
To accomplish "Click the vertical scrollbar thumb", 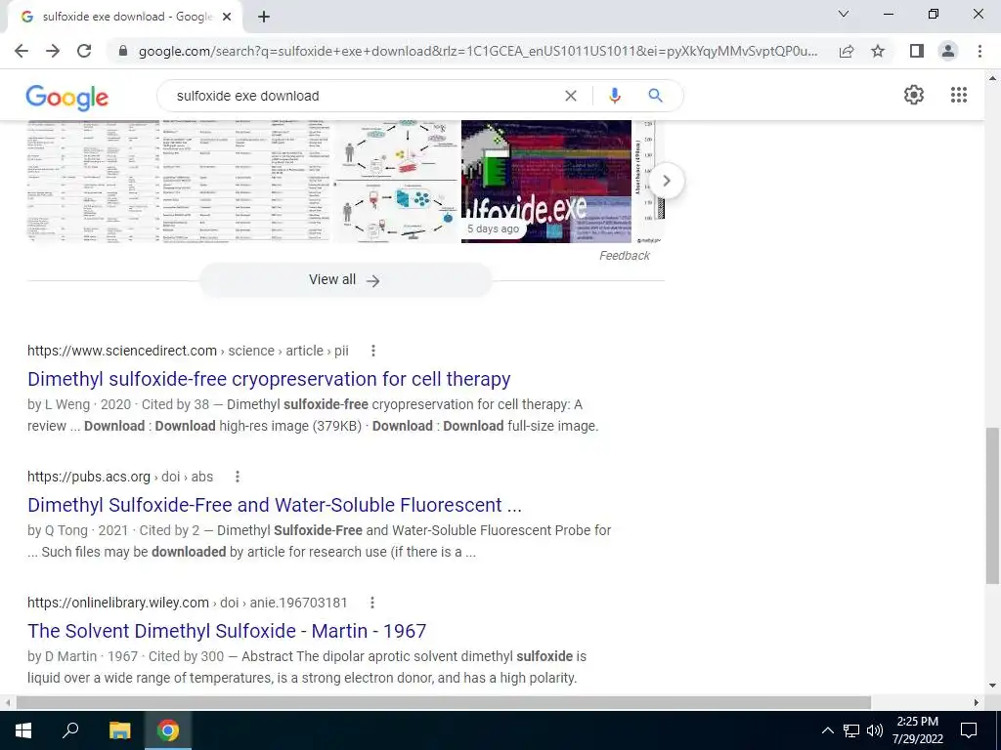I will [x=992, y=505].
